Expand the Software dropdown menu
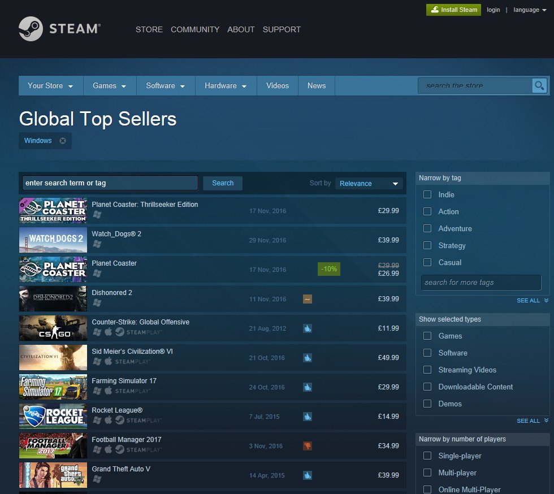The width and height of the screenshot is (554, 494). click(x=165, y=85)
